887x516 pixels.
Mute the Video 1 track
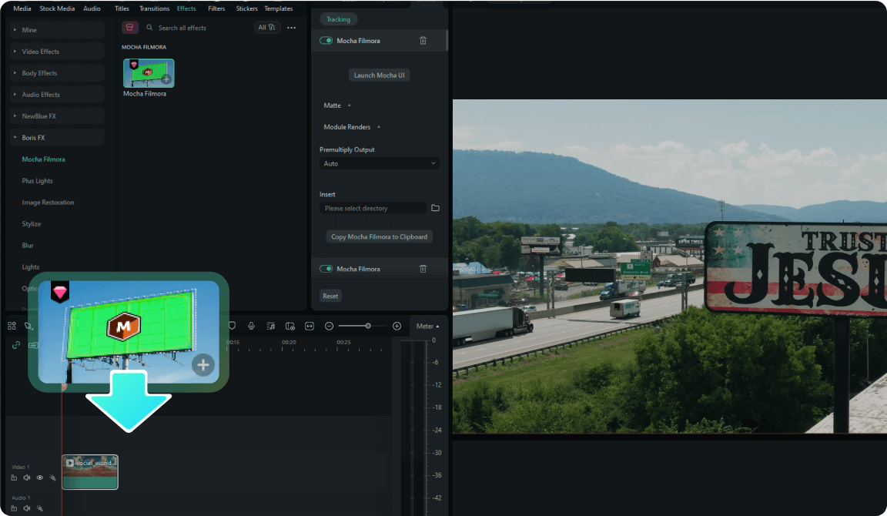[27, 477]
